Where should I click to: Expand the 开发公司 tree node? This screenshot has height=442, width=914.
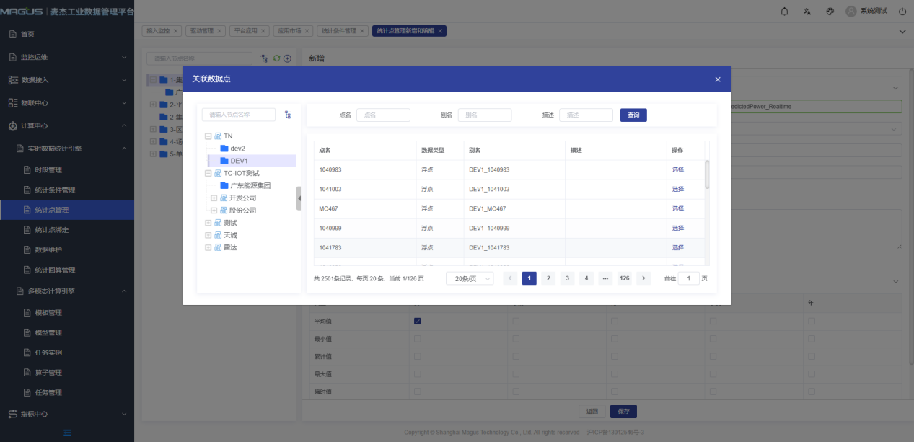(214, 198)
